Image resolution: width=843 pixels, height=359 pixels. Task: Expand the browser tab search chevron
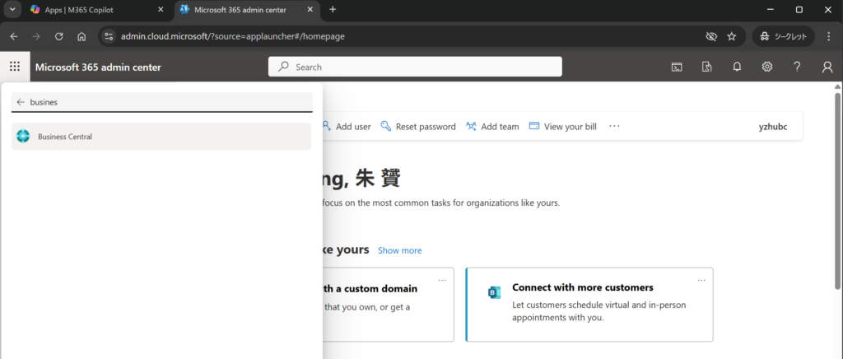[12, 10]
